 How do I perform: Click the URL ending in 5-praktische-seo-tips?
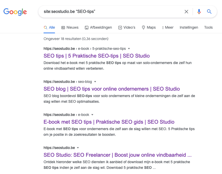click(x=85, y=49)
